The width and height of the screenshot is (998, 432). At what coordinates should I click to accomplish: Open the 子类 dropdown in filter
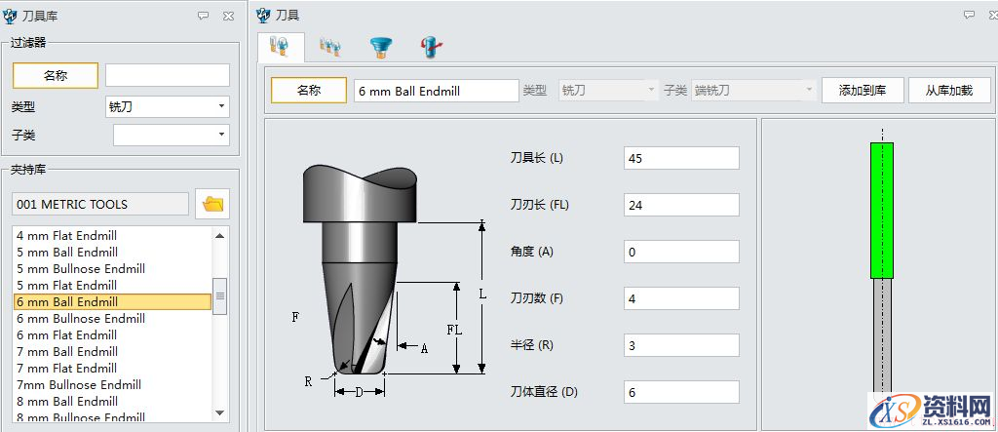(172, 135)
